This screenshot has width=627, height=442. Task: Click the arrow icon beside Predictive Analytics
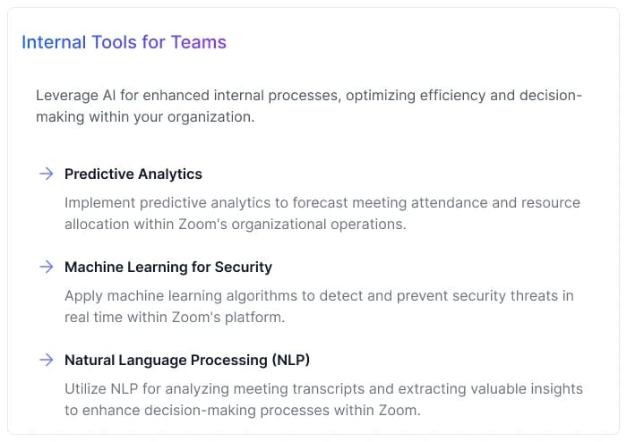[x=46, y=174]
